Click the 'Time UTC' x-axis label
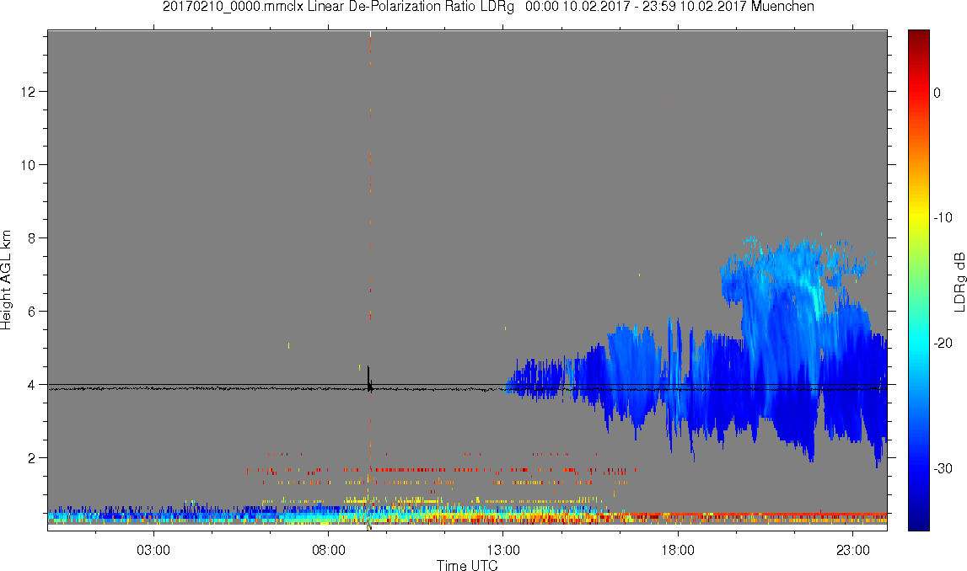The image size is (967, 571). point(467,565)
